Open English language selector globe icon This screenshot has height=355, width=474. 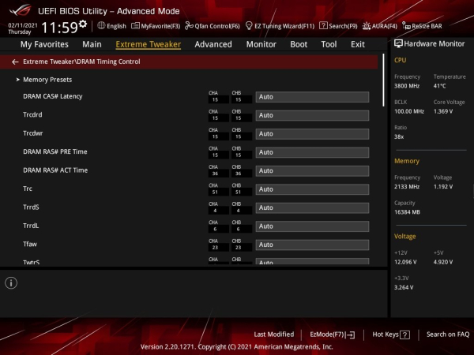(x=101, y=25)
